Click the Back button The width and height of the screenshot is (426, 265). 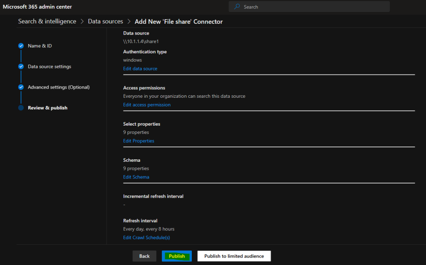click(144, 256)
